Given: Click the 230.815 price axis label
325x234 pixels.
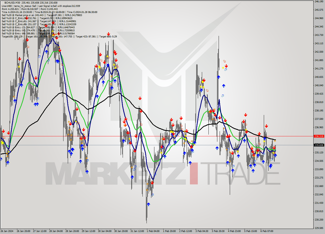Looking at the screenshot, I should point(319,211).
